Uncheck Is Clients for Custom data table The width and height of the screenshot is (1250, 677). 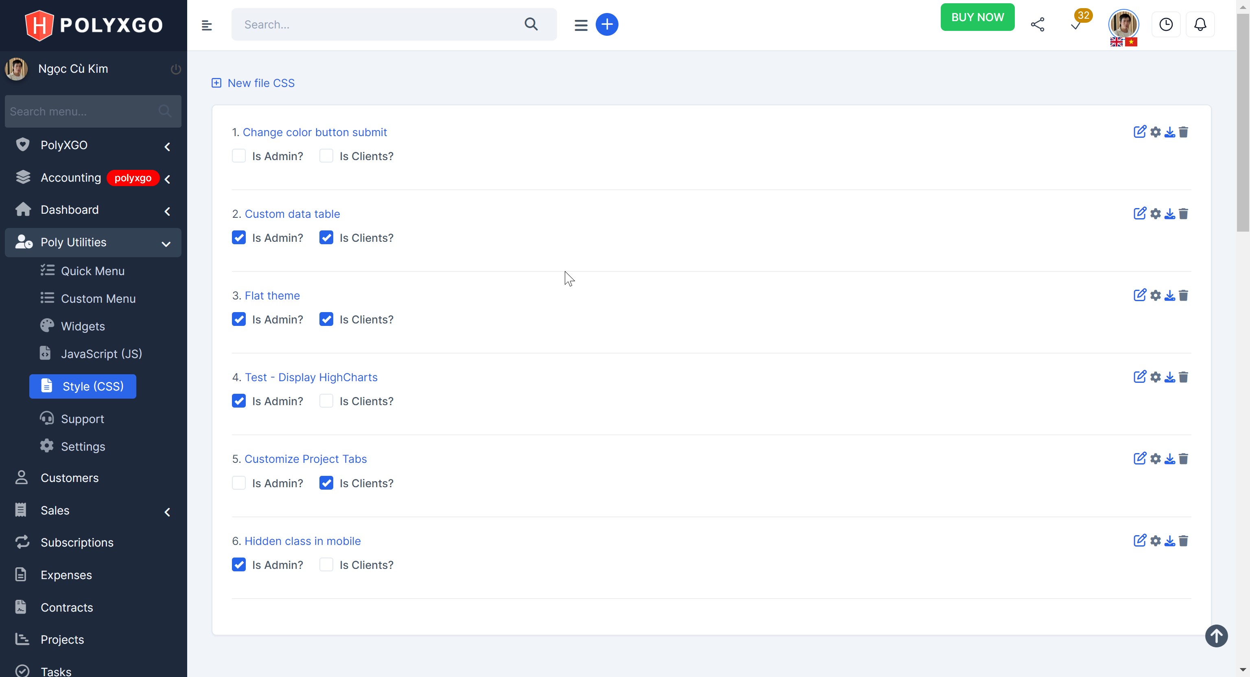326,237
